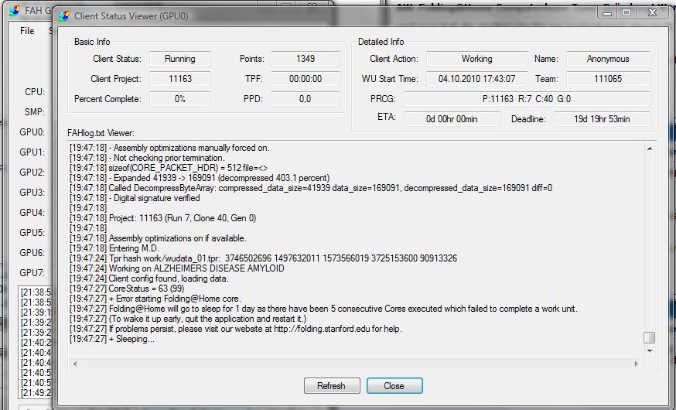This screenshot has width=676, height=410.
Task: Click log line 'Not checking prior termination.'
Action: tap(147, 158)
